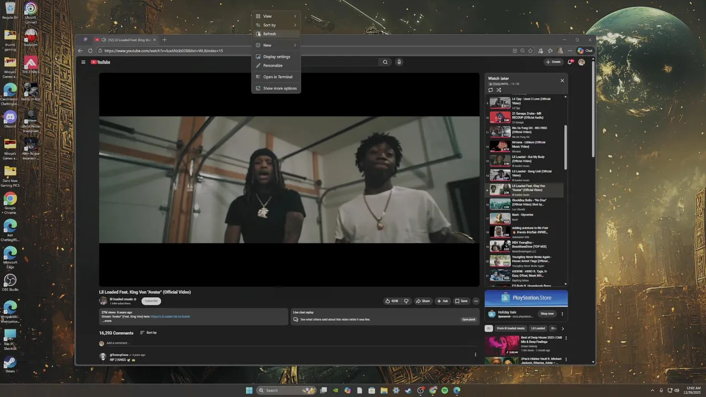Play Lil Loaded - Gang Unit from playlist
The image size is (706, 397).
coord(526,175)
